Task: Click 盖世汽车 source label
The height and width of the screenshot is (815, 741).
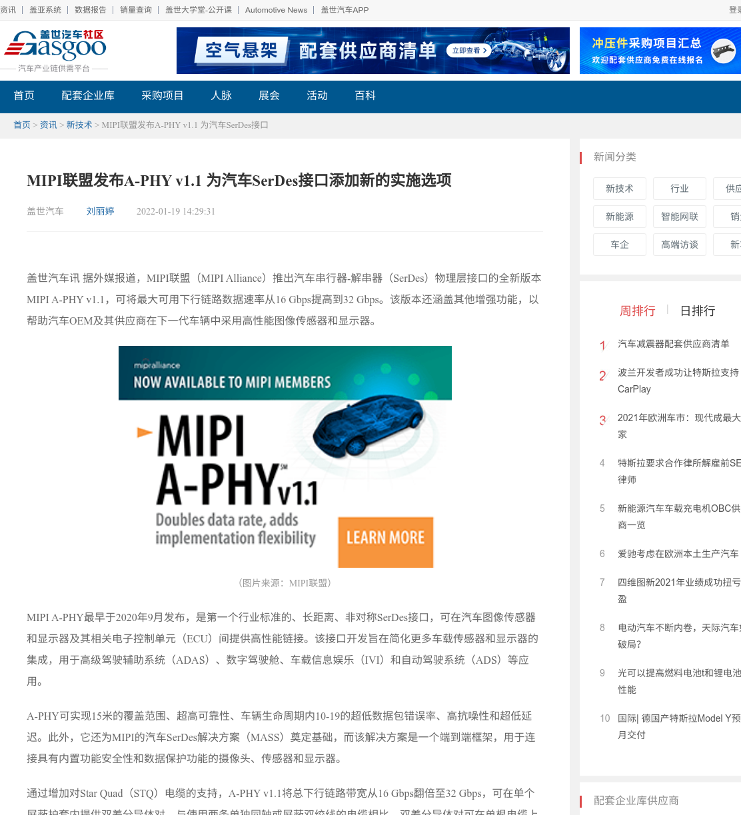Action: pyautogui.click(x=45, y=211)
